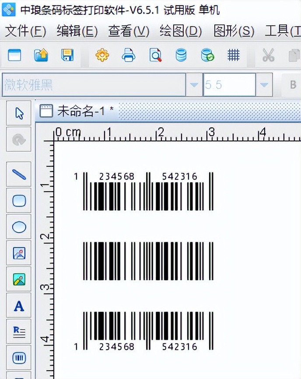
Task: Toggle the grid display icon
Action: pyautogui.click(x=234, y=55)
